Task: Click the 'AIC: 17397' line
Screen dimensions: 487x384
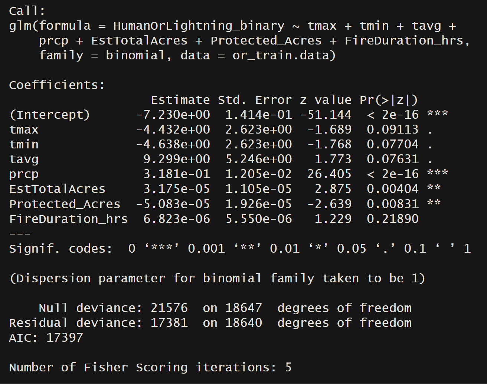Action: coord(46,337)
